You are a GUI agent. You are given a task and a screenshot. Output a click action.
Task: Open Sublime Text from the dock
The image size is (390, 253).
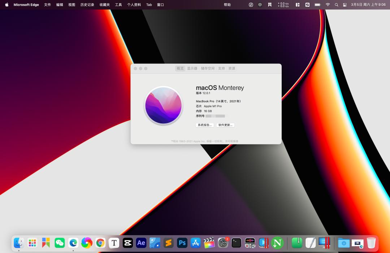(x=168, y=243)
